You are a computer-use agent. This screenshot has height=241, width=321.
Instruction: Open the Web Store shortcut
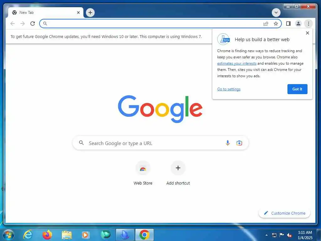pos(143,173)
